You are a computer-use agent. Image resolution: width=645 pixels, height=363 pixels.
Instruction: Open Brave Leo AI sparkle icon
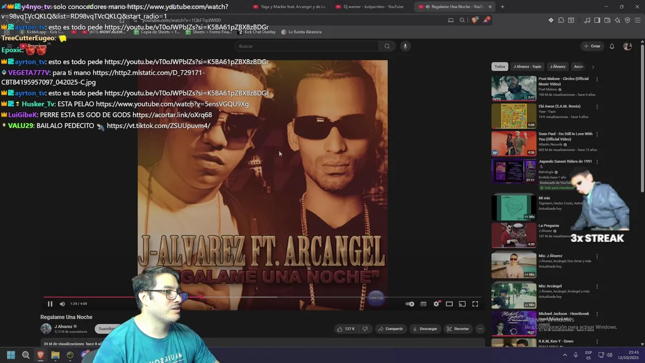(x=617, y=20)
